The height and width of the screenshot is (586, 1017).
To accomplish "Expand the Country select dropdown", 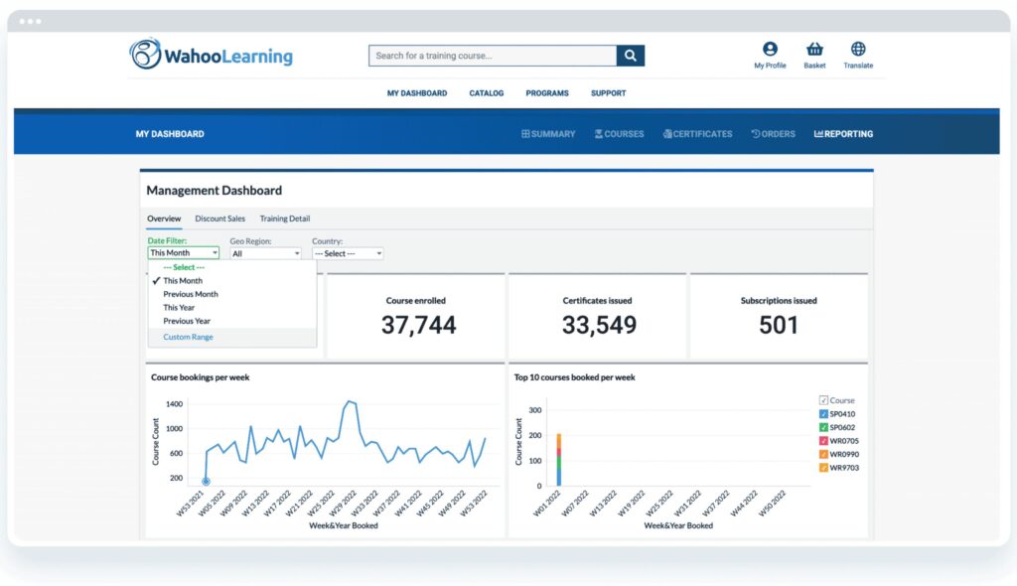I will tap(347, 252).
